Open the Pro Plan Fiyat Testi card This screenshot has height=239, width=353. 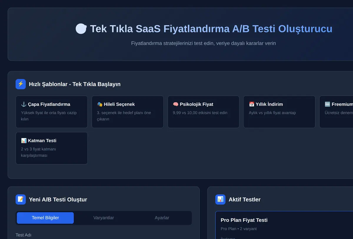point(284,225)
